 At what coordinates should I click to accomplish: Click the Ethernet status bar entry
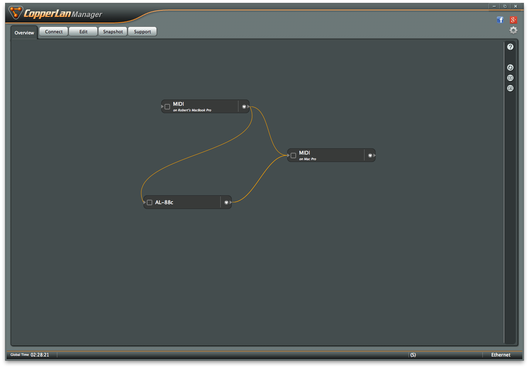click(x=501, y=355)
